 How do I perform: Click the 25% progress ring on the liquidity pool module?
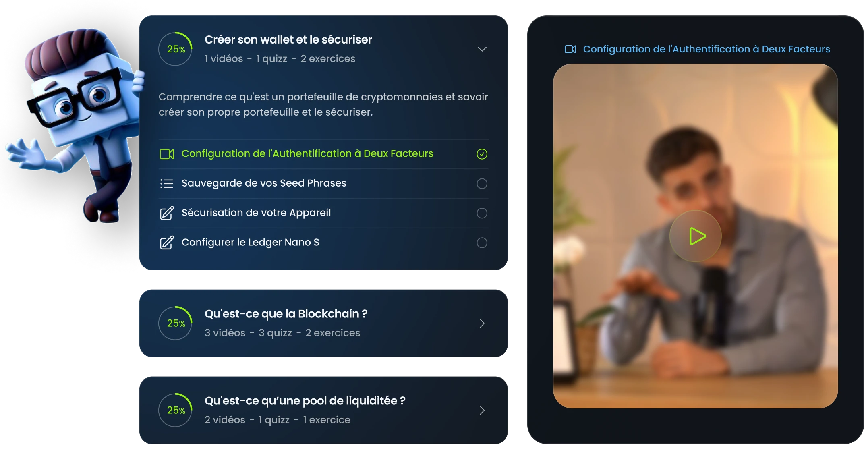pyautogui.click(x=176, y=410)
